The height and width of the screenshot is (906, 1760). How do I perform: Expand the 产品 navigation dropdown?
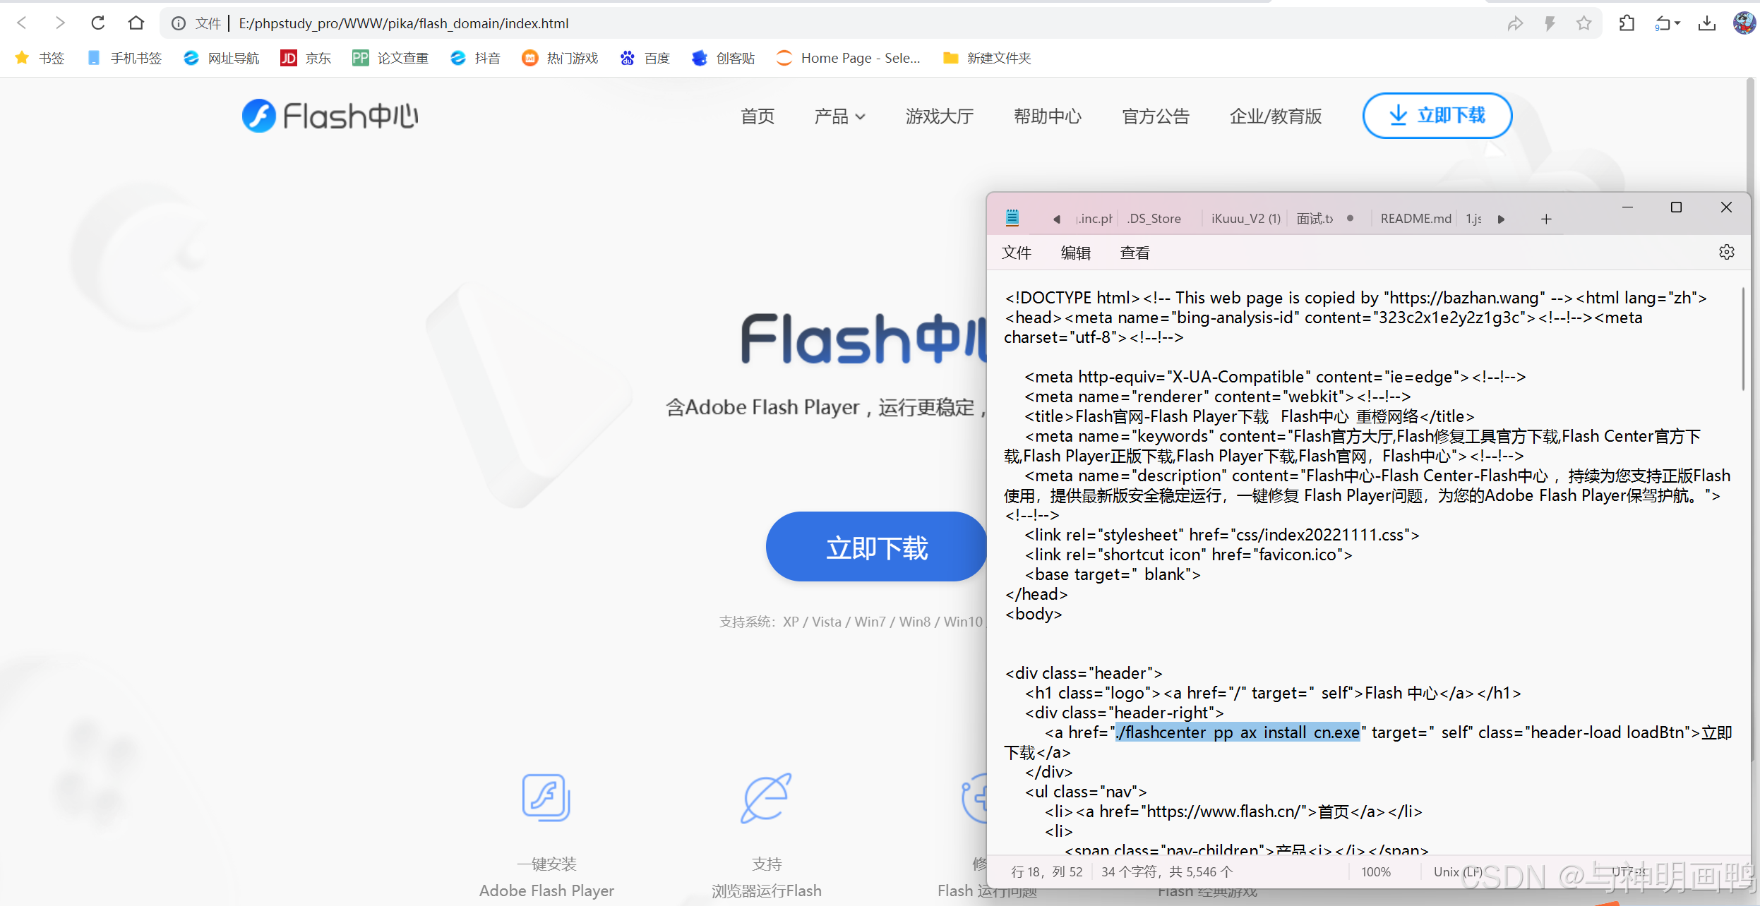point(839,116)
